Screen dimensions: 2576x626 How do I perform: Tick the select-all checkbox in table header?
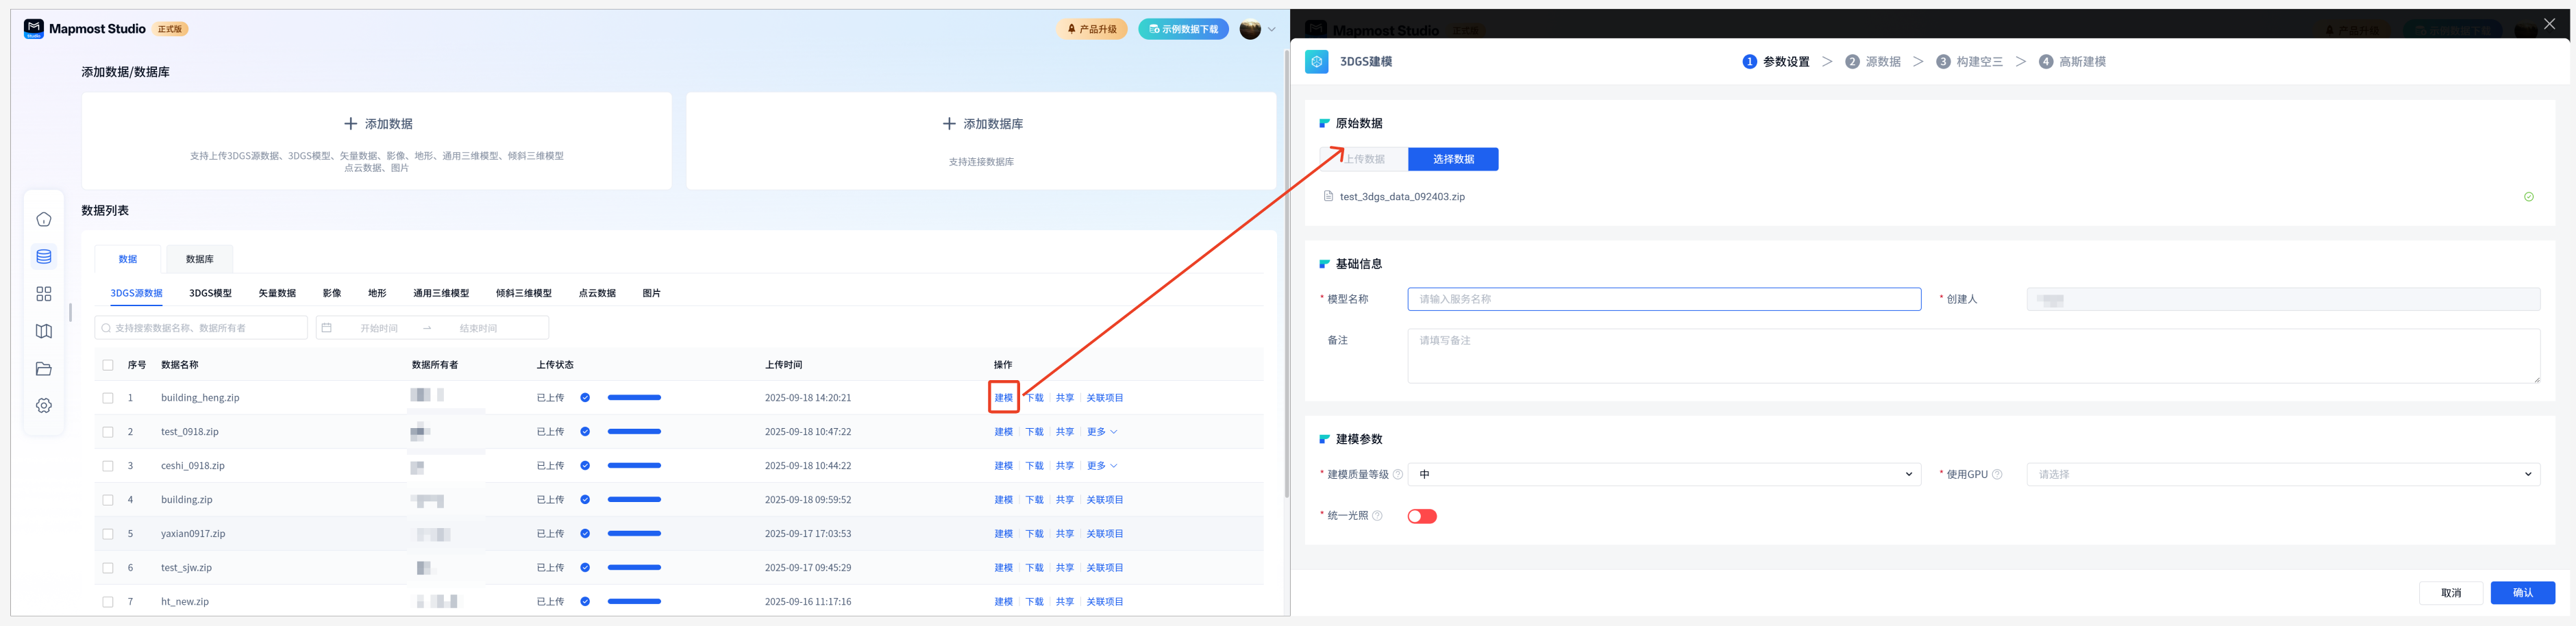coord(108,365)
